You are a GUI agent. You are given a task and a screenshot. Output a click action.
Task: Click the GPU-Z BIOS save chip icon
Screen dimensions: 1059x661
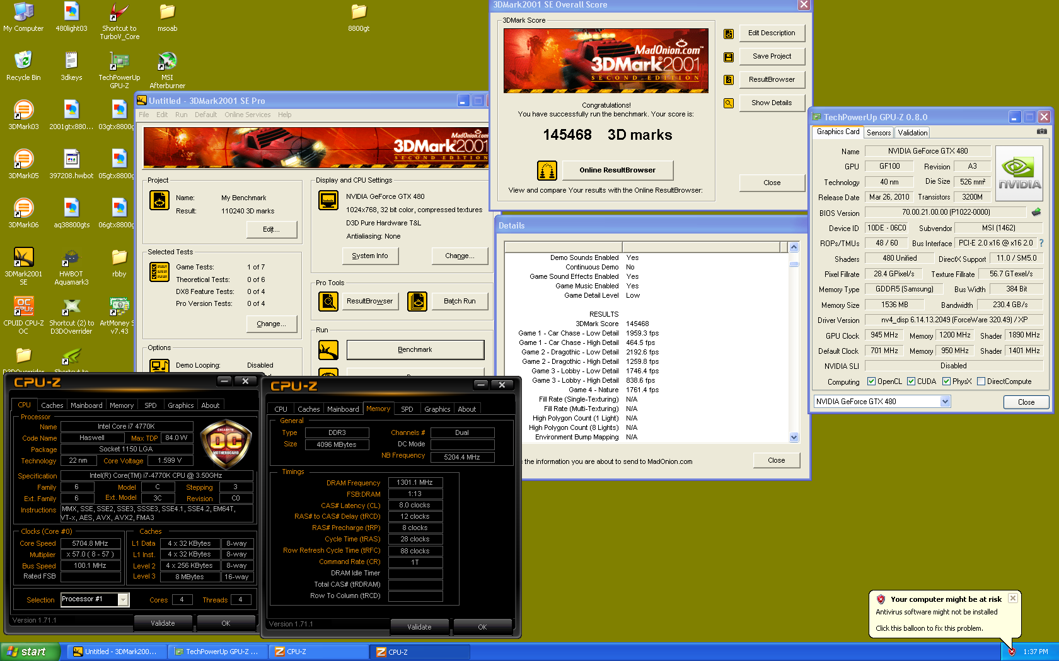1036,212
